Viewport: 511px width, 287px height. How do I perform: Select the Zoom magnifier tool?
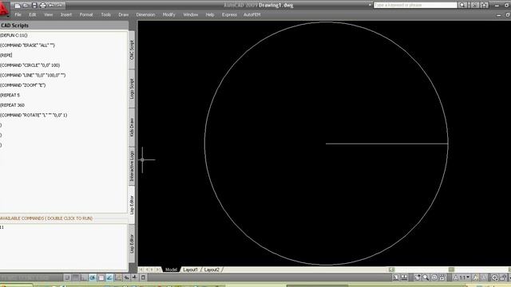pyautogui.click(x=426, y=277)
